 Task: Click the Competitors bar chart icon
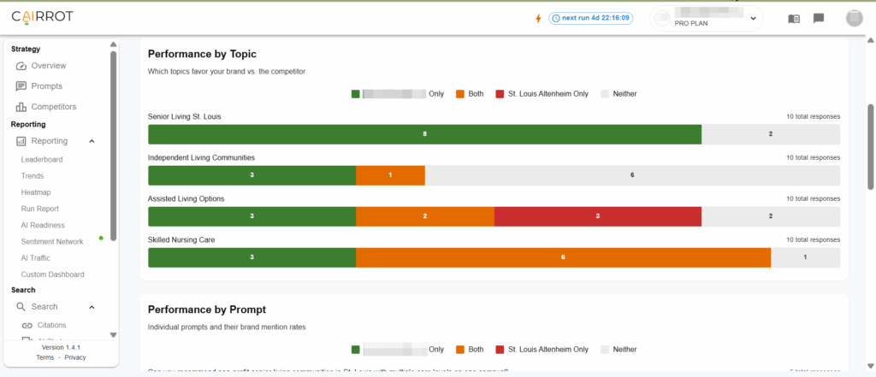click(x=21, y=107)
